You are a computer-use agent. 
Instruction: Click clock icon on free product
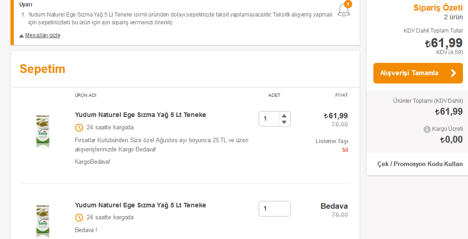click(x=79, y=217)
